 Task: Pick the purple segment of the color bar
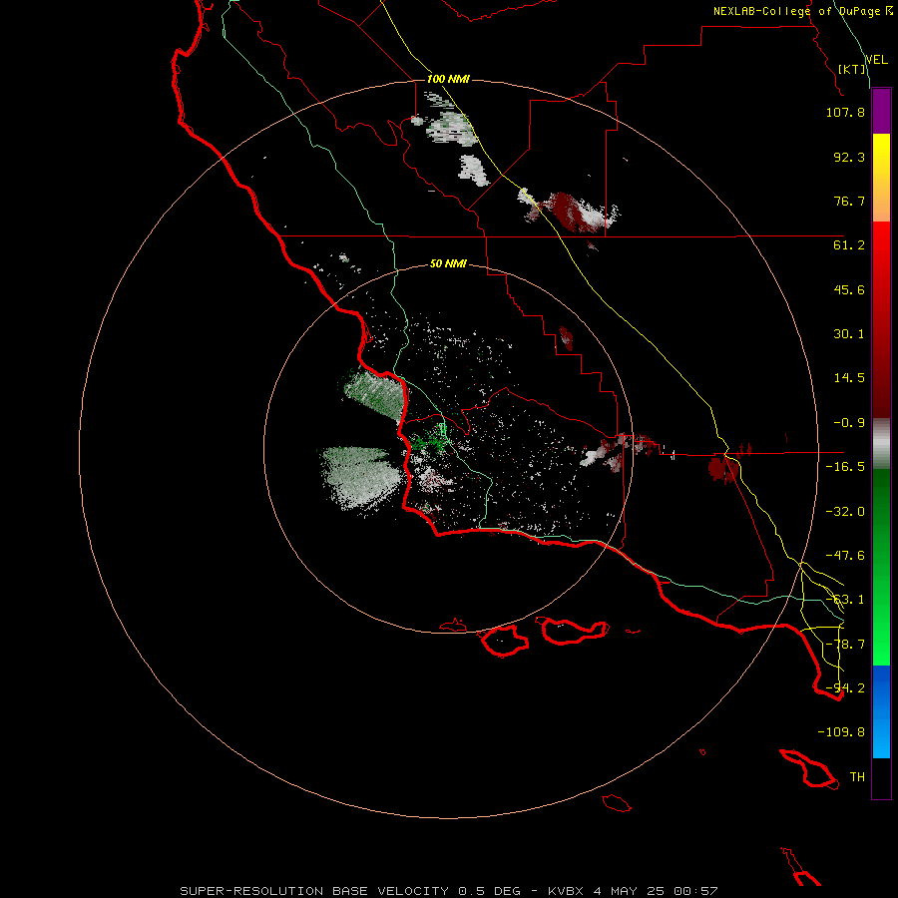click(881, 111)
